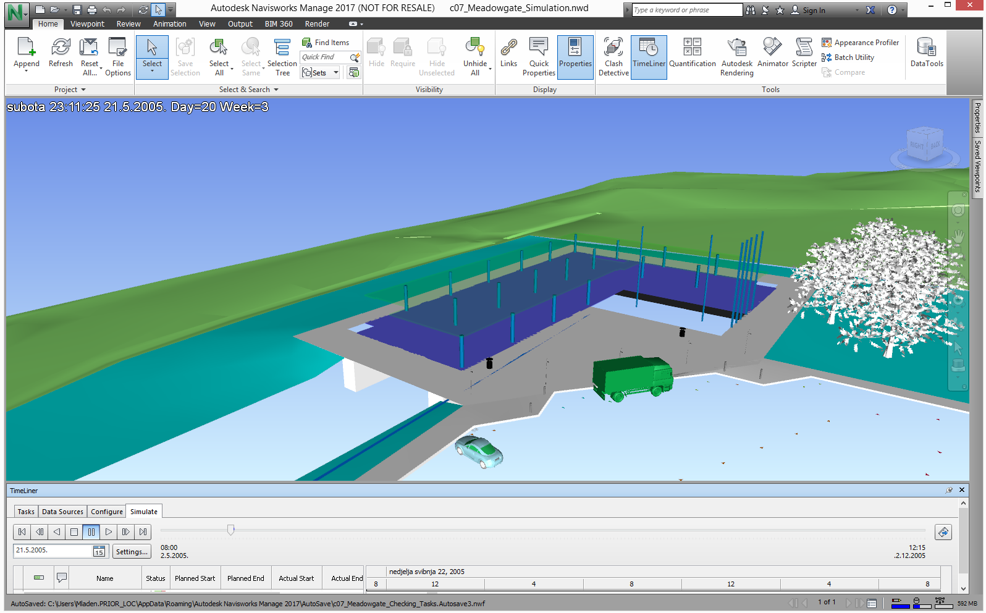
Task: Open the simulation date calendar picker
Action: point(99,552)
